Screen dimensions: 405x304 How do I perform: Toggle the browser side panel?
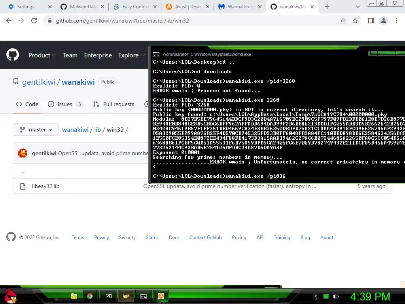click(x=371, y=21)
